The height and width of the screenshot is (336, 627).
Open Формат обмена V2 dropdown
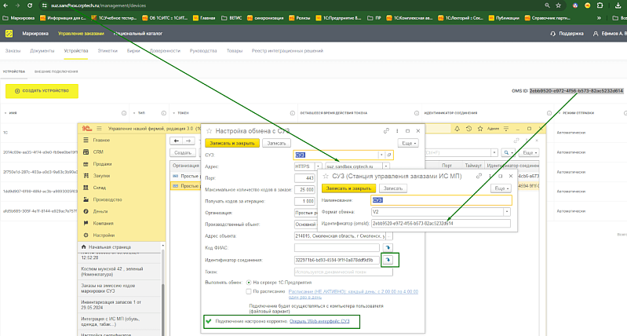[507, 212]
